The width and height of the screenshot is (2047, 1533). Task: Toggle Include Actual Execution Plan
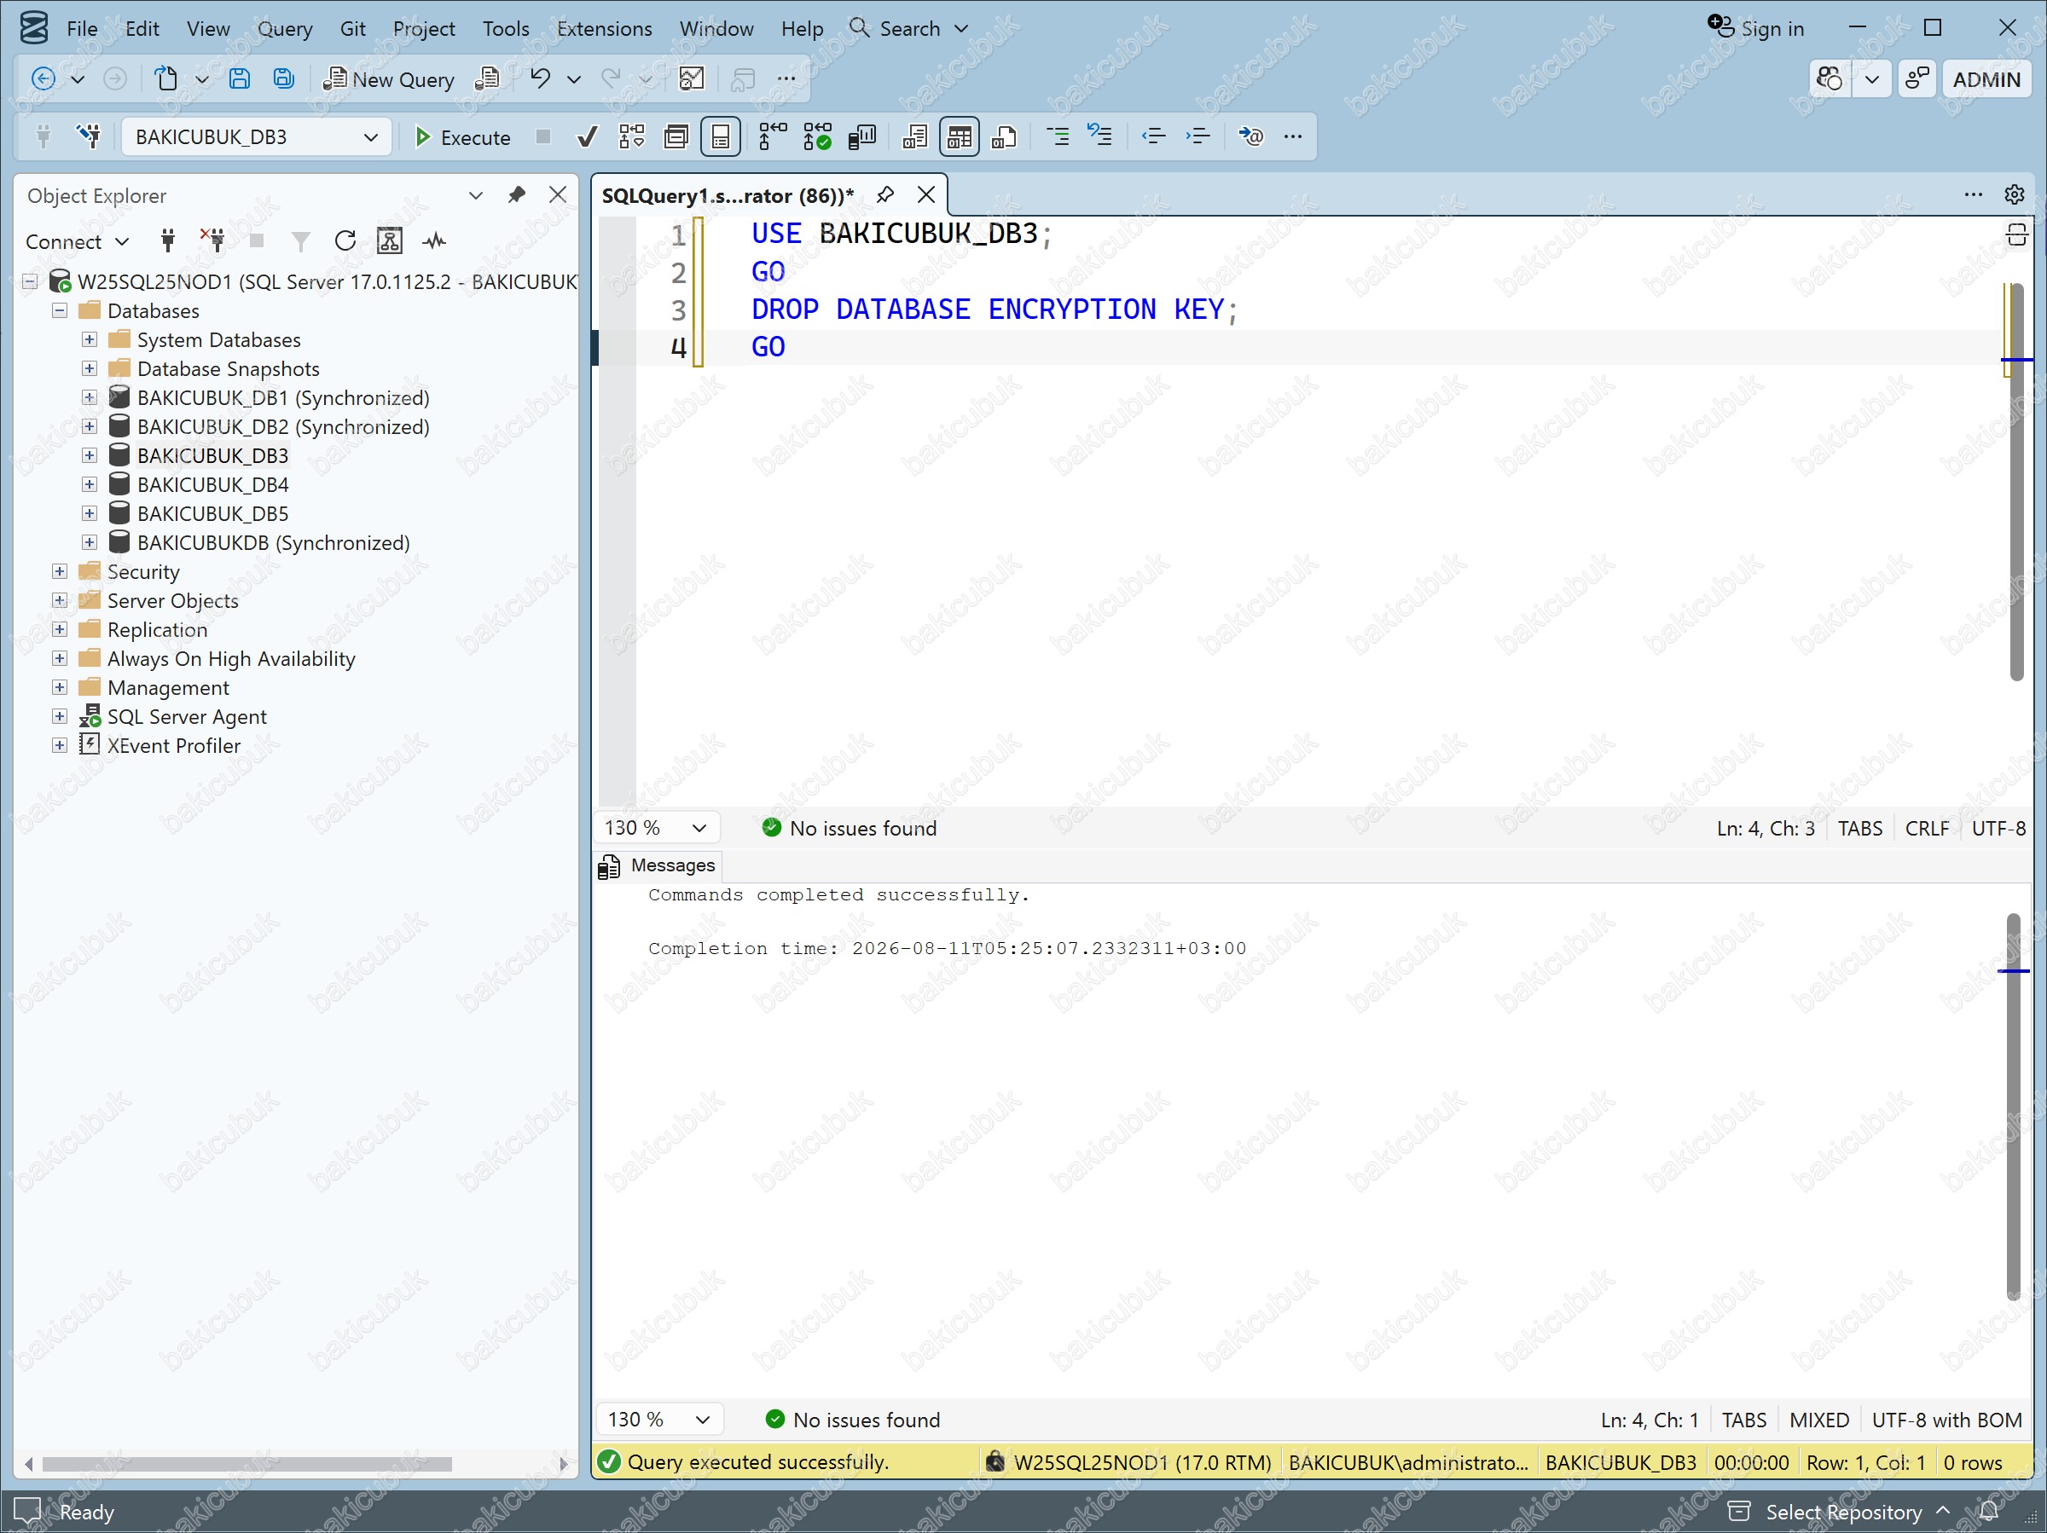772,137
